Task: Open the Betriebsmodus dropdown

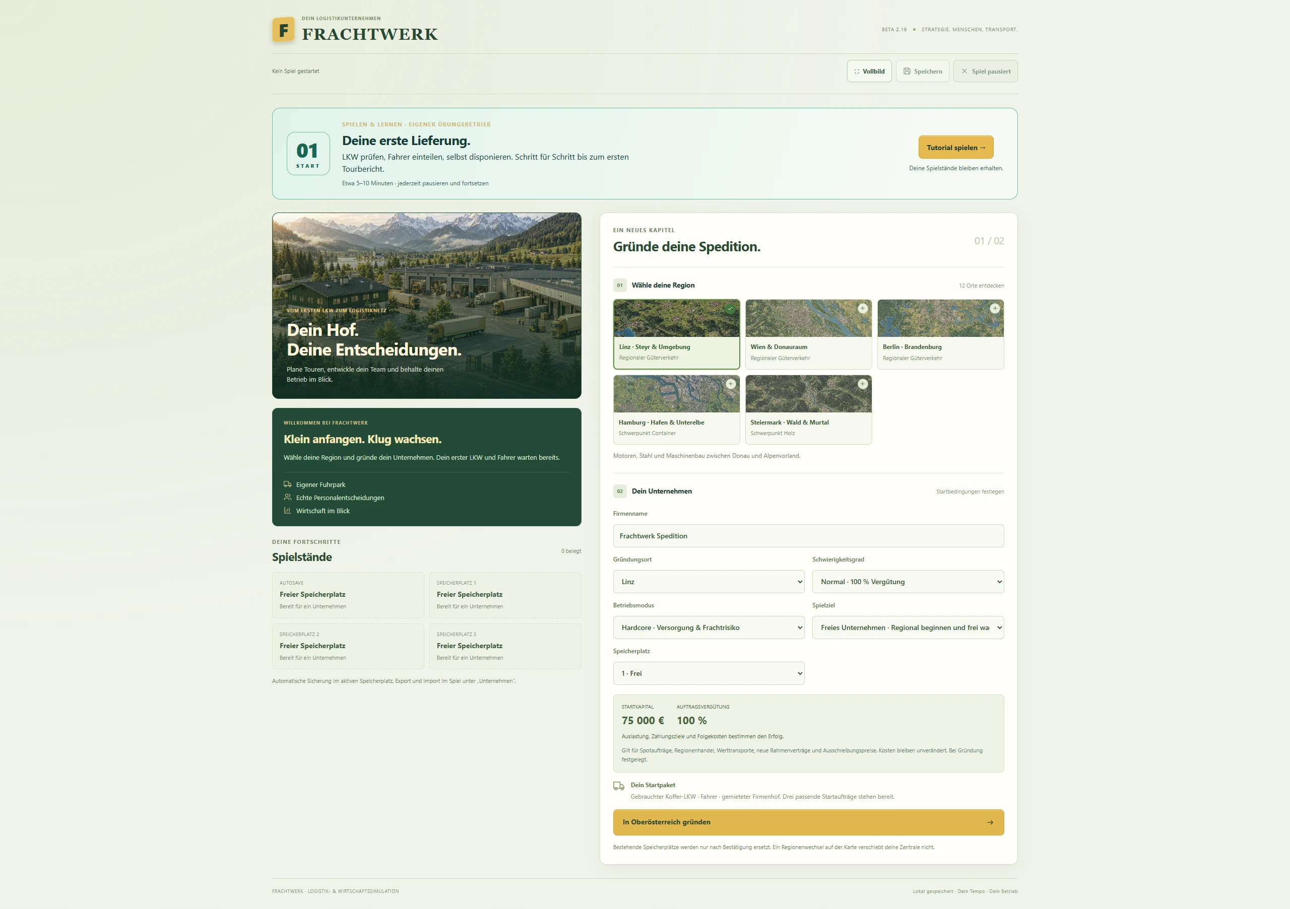Action: [x=708, y=627]
